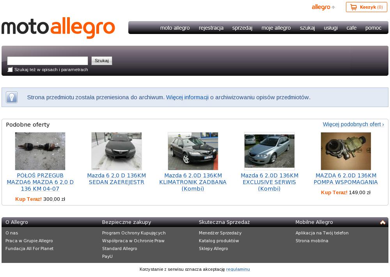Open the silver Mazda EXCLUSIVE SERWIS thumbnail
The image size is (390, 277).
click(269, 151)
